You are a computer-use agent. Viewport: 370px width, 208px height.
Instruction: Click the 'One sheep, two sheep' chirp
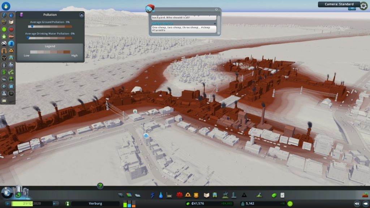(184, 29)
